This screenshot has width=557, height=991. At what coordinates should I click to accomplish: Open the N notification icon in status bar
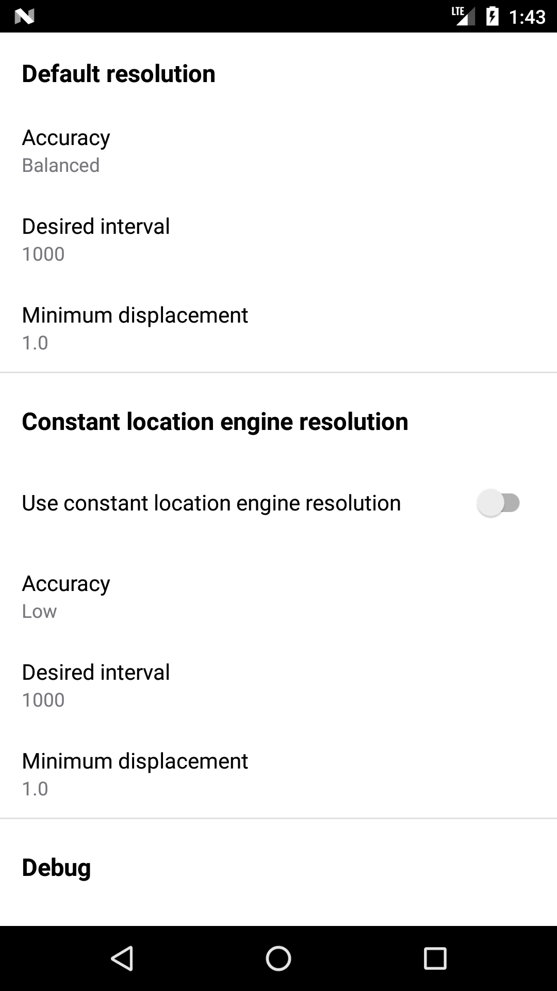[x=24, y=17]
